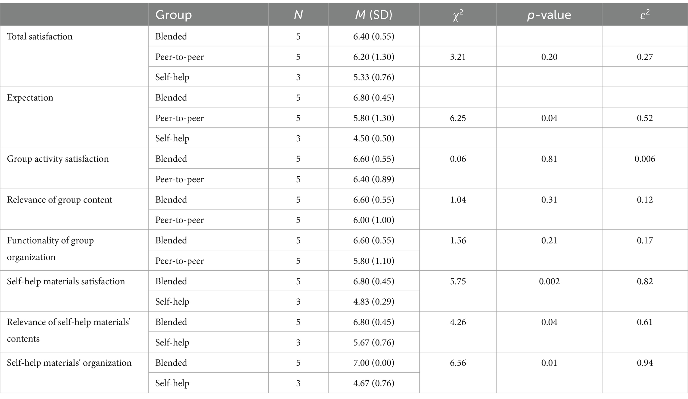Select the 0.006 effect size cell
This screenshot has height=399, width=688.
point(645,159)
